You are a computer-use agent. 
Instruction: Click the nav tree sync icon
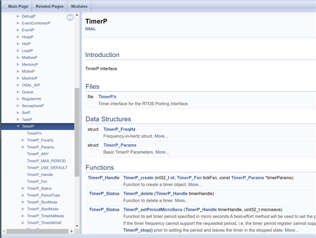click(70, 17)
